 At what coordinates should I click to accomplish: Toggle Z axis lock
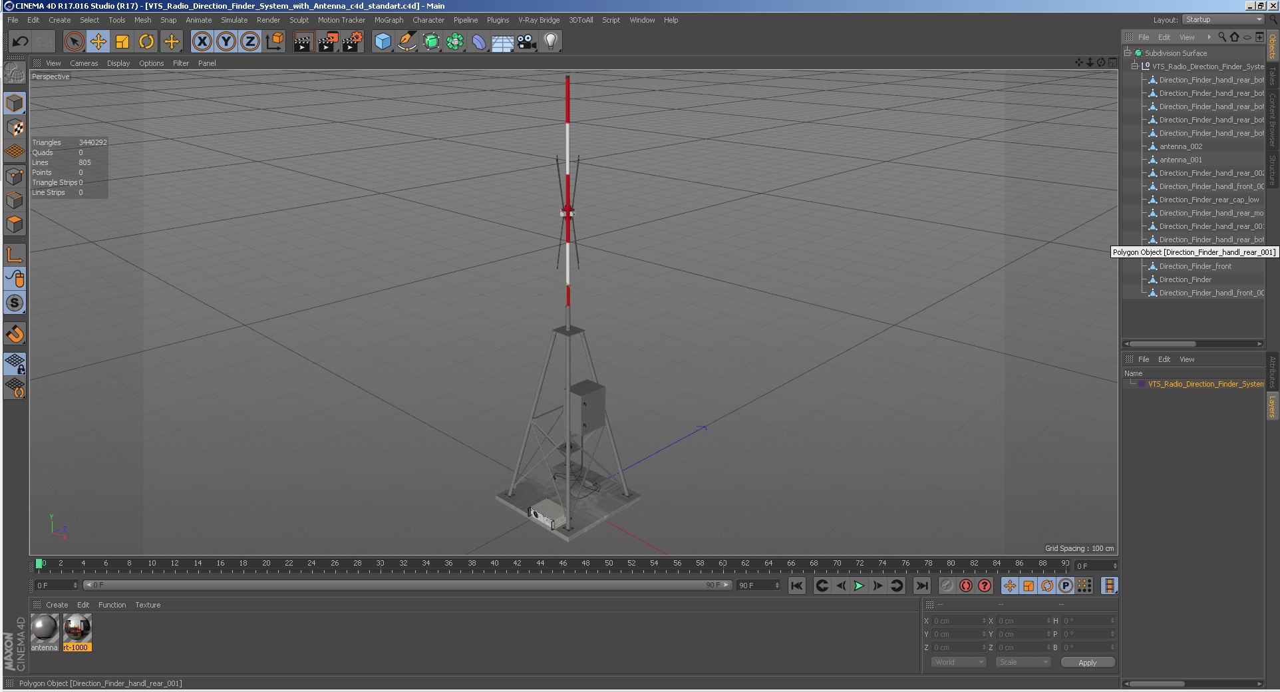pyautogui.click(x=250, y=42)
